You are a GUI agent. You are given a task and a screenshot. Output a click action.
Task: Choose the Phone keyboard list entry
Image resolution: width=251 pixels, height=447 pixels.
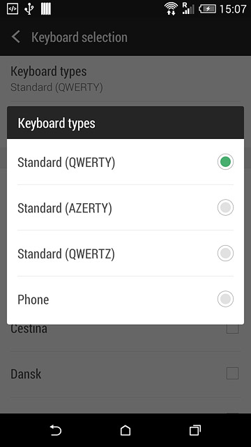[125, 299]
